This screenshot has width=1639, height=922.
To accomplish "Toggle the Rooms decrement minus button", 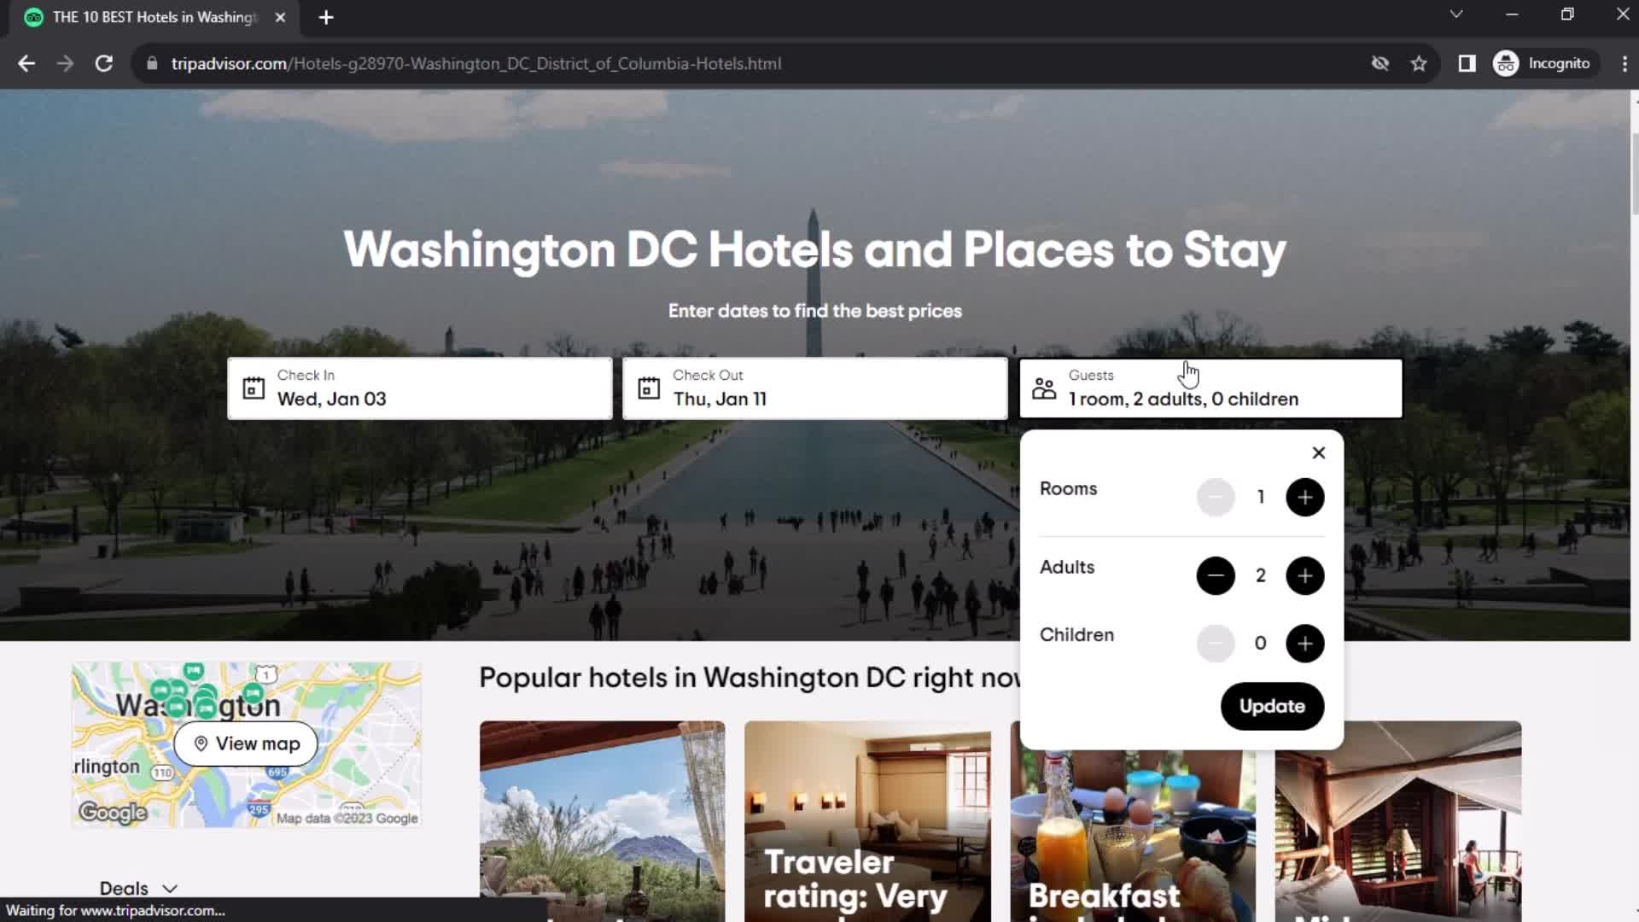I will pyautogui.click(x=1215, y=497).
